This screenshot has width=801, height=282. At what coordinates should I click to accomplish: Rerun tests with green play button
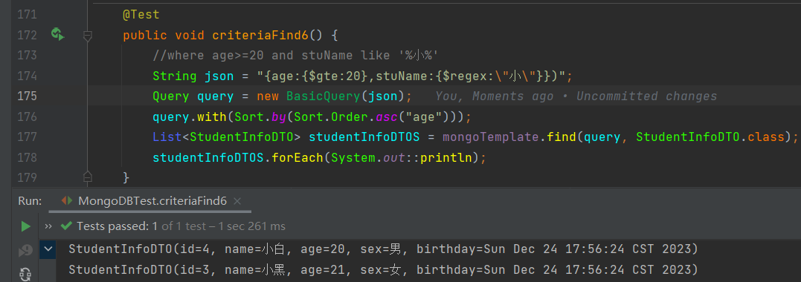[x=25, y=226]
